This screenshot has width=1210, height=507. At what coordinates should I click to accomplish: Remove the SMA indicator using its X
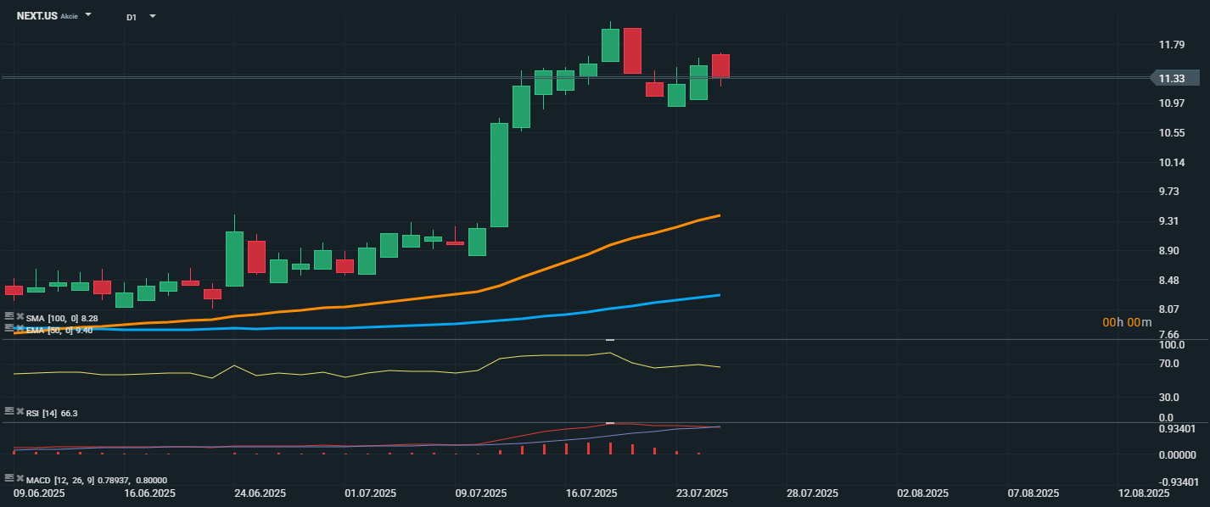[20, 317]
